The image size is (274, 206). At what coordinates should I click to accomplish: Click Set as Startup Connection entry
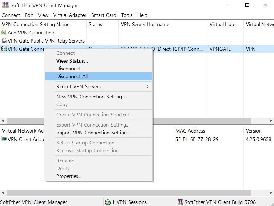pos(98,143)
